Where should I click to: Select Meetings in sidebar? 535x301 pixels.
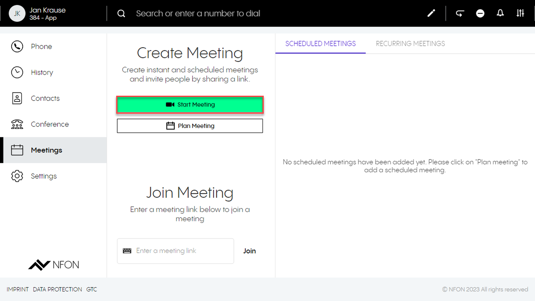click(x=46, y=150)
